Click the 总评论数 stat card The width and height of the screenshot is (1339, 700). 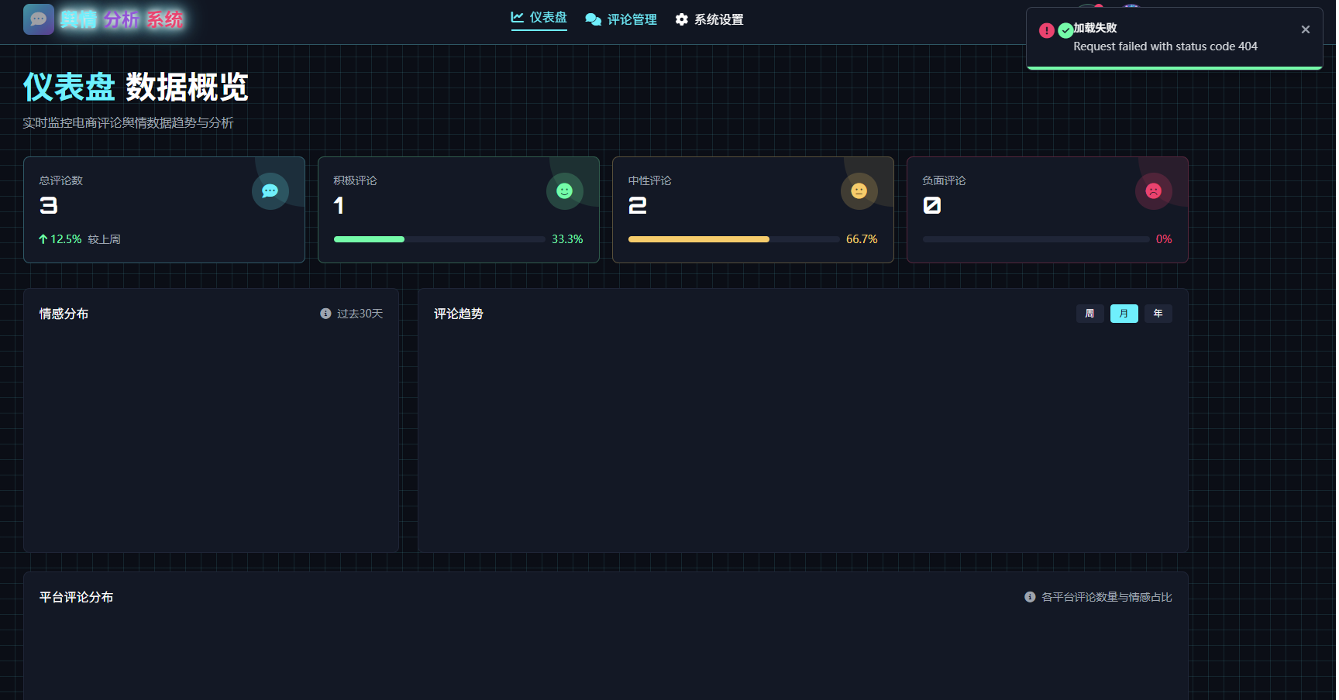164,210
